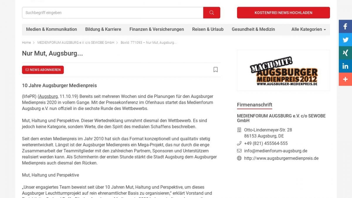
Task: Click the building icon beside the address
Action: (x=239, y=130)
